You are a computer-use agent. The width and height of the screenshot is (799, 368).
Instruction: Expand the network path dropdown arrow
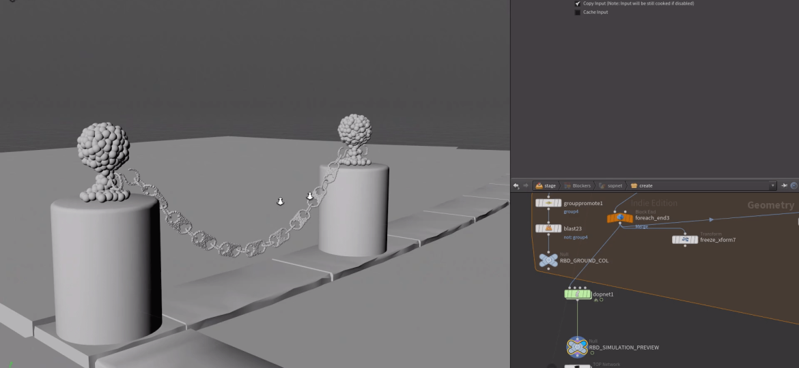(x=773, y=185)
